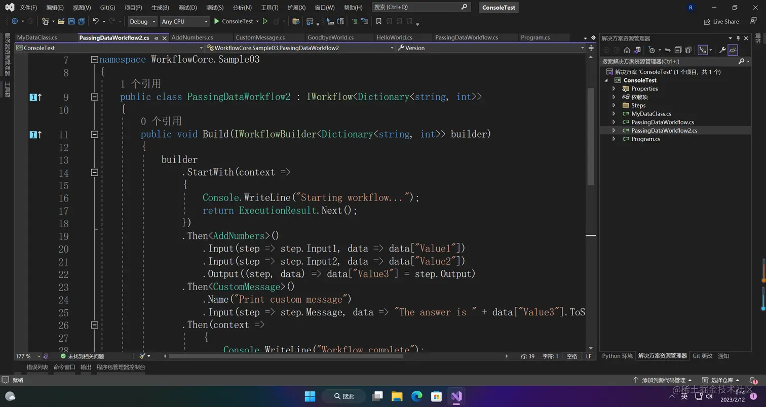766x407 pixels.
Task: Click the switch views icon in Solution Explorer
Action: point(638,50)
